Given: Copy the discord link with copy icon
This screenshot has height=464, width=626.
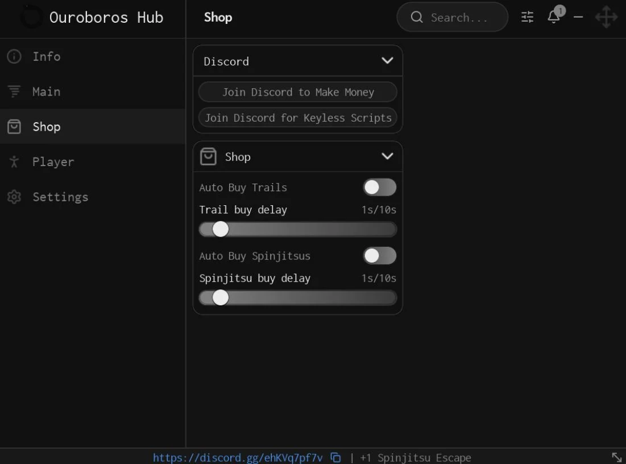Looking at the screenshot, I should [336, 458].
